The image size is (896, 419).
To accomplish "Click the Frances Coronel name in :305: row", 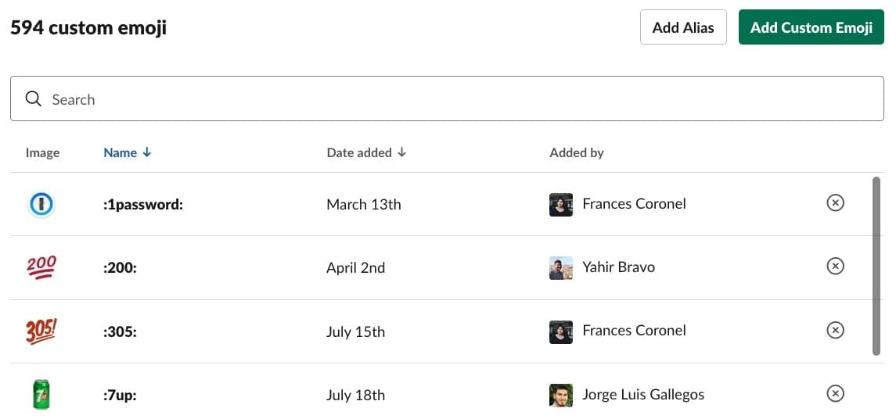I will click(634, 331).
